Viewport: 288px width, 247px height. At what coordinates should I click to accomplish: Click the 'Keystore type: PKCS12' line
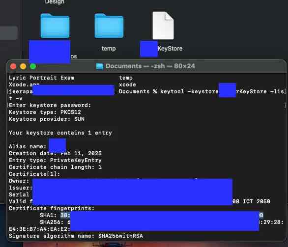45,112
